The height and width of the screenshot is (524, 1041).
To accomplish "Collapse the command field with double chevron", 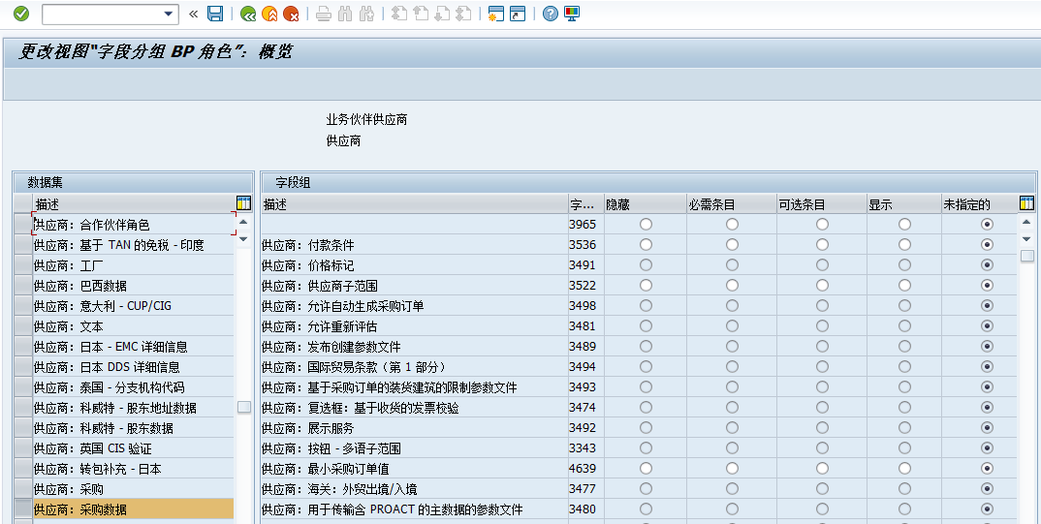I will pyautogui.click(x=194, y=14).
